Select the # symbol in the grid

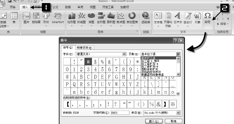tap(88, 61)
